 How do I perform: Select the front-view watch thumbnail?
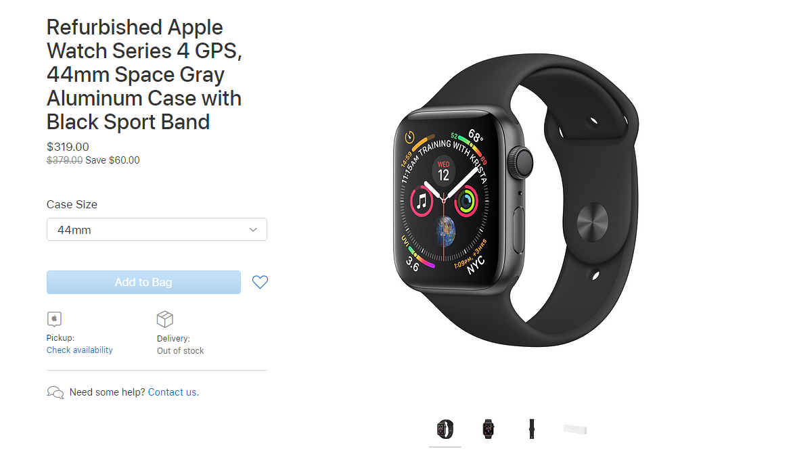tap(488, 429)
